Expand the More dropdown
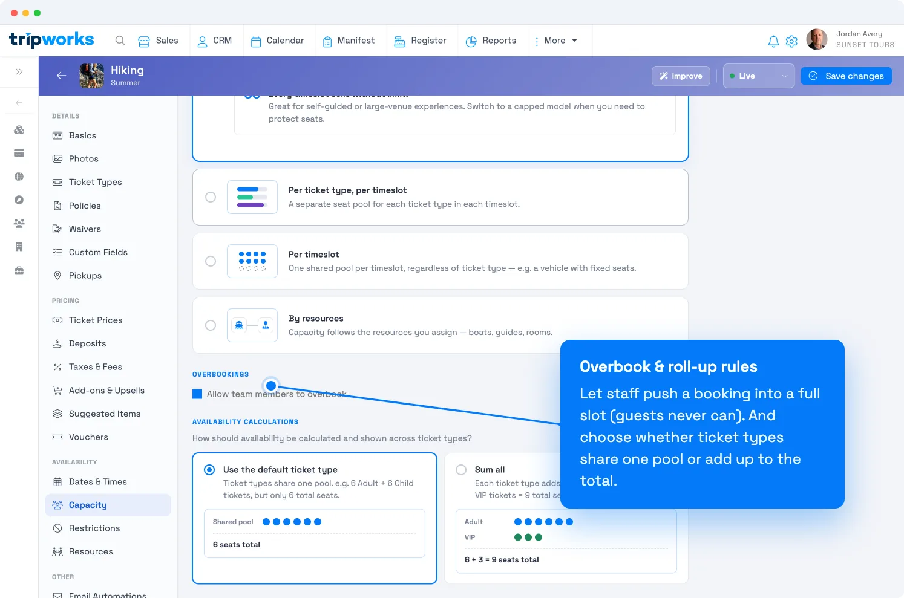The height and width of the screenshot is (598, 904). point(555,41)
